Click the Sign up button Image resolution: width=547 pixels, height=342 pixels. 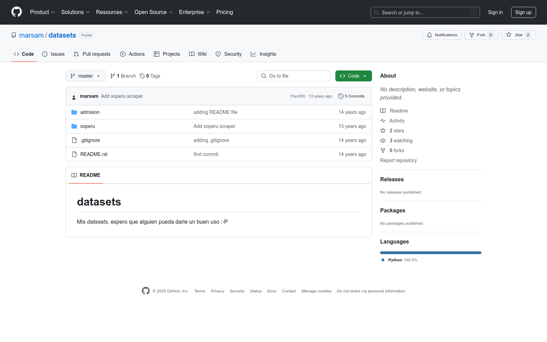point(523,12)
